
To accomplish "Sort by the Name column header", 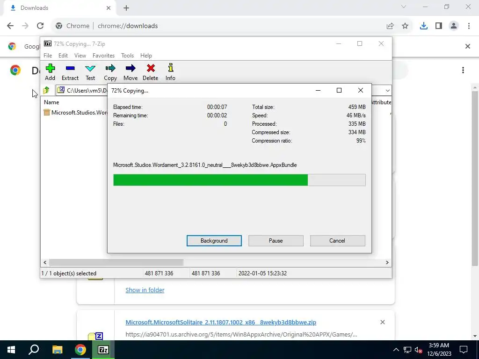I will (x=51, y=102).
